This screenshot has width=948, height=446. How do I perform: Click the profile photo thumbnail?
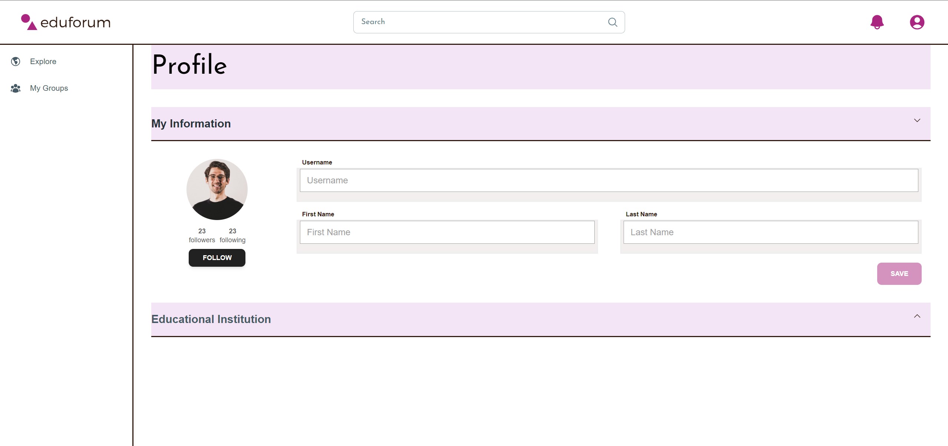click(x=217, y=189)
